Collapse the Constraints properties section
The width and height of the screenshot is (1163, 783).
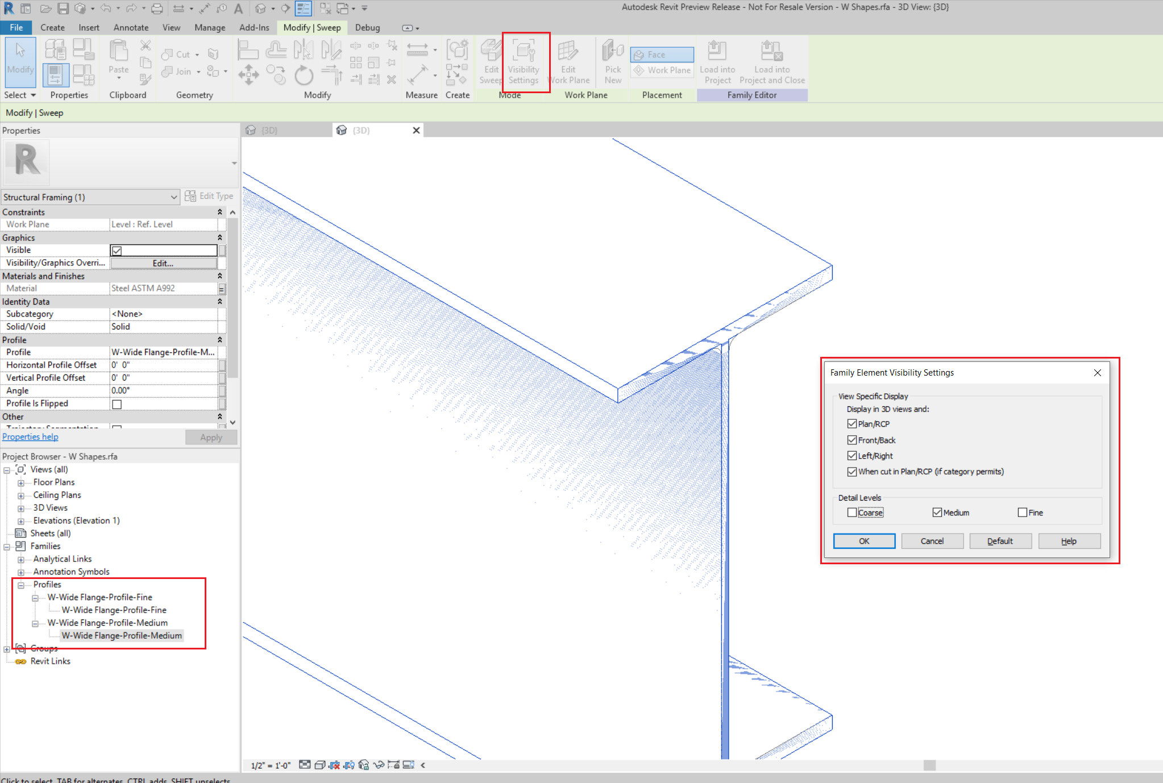(x=220, y=212)
